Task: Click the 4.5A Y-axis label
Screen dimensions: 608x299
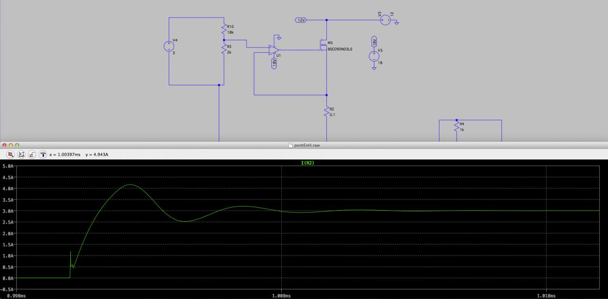Action: coord(8,178)
